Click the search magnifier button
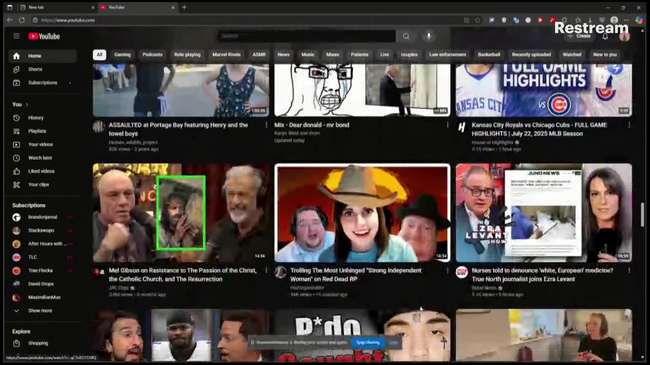Image resolution: width=650 pixels, height=365 pixels. point(406,36)
